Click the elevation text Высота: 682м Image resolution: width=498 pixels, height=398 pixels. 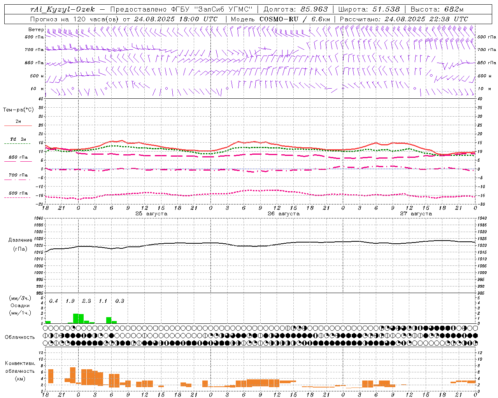coord(437,9)
